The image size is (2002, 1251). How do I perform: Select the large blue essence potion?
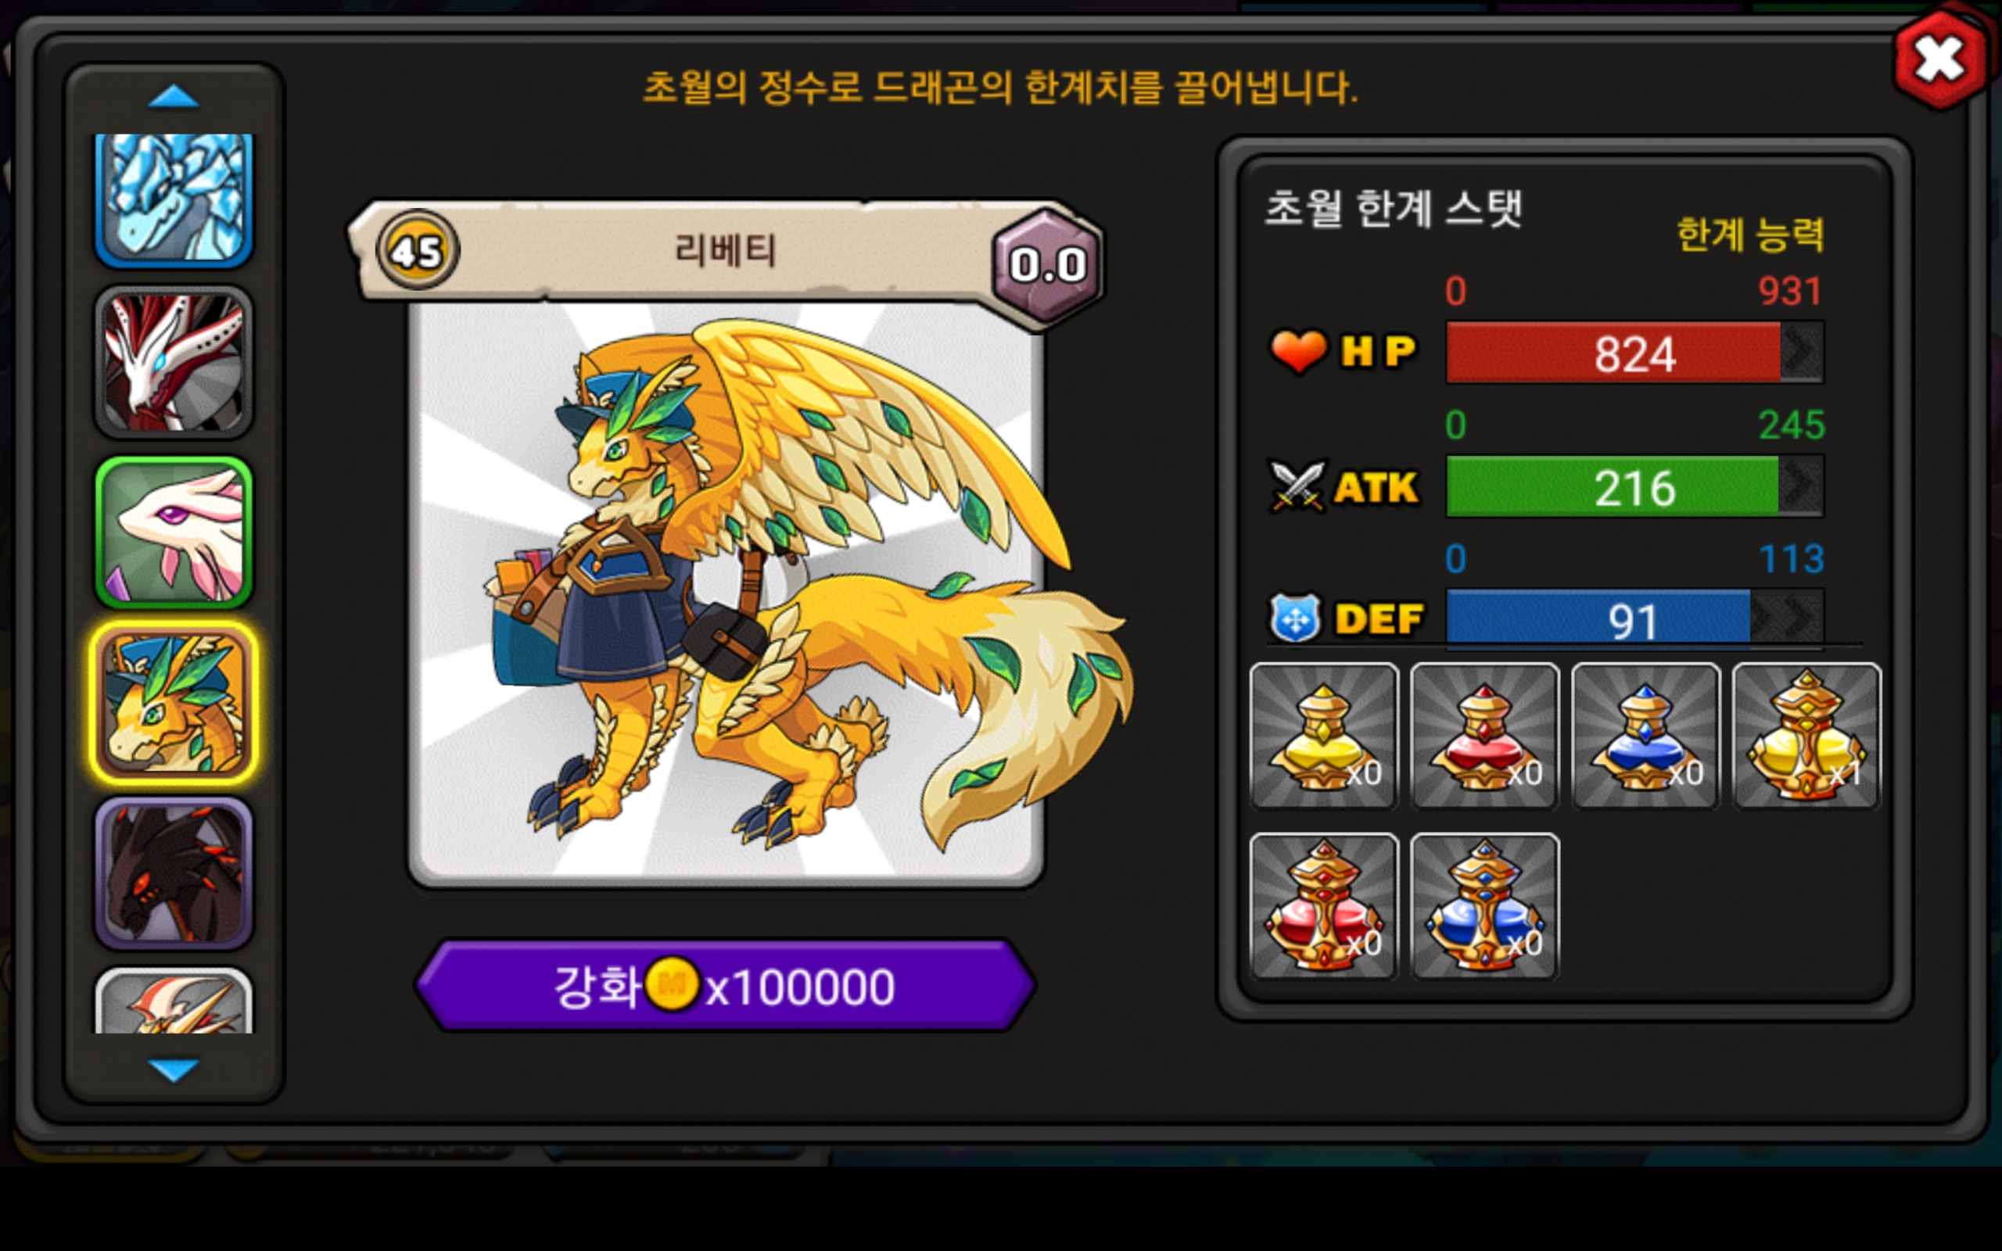point(1484,906)
